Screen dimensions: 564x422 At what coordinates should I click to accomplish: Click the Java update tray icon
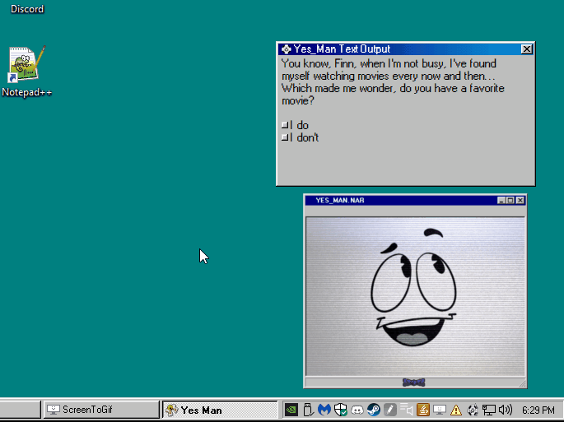coord(422,409)
